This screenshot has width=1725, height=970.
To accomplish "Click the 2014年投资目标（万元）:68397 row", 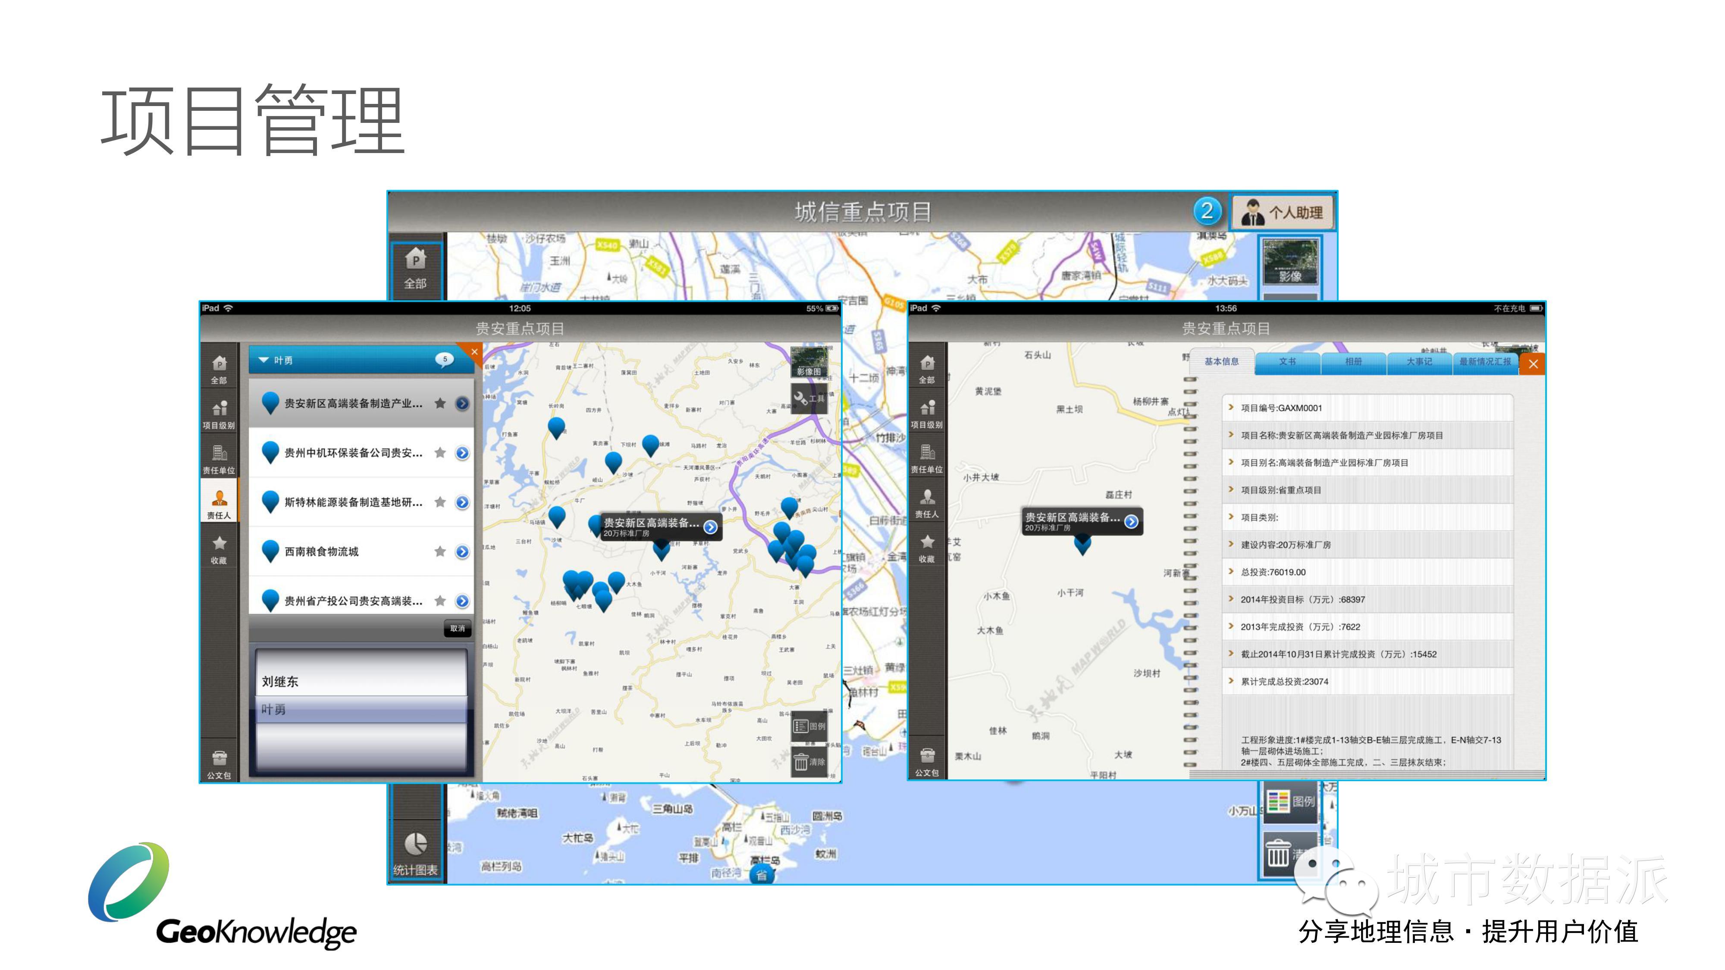I will pos(1368,600).
